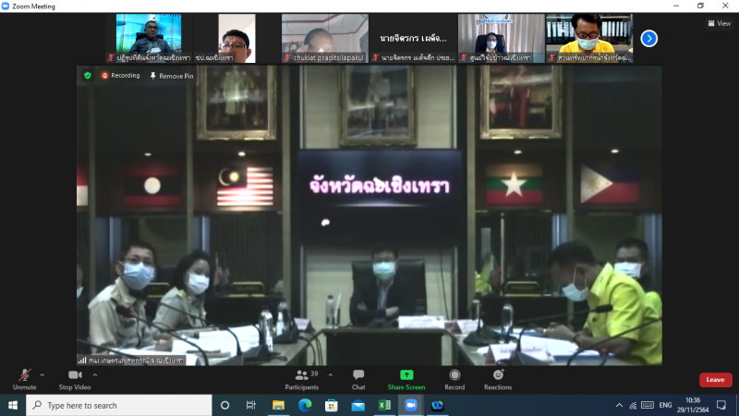Open Microsoft Edge from taskbar
Screen dimensions: 739x416
pos(305,405)
